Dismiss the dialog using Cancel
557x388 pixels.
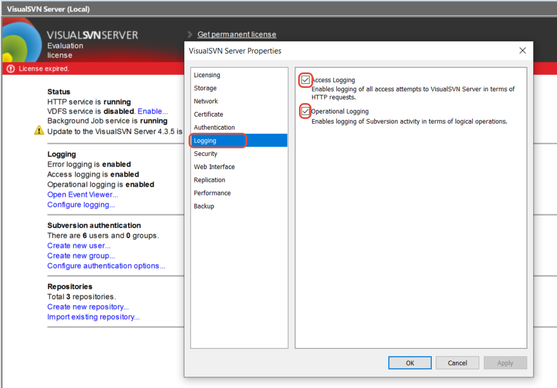pyautogui.click(x=457, y=363)
